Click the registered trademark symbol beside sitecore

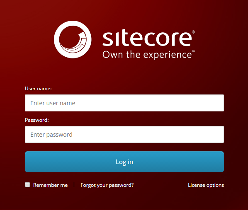coord(193,32)
